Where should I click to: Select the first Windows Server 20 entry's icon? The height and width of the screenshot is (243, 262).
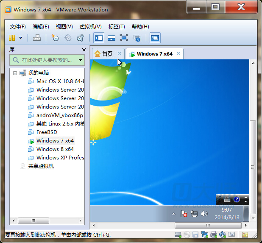click(31, 90)
